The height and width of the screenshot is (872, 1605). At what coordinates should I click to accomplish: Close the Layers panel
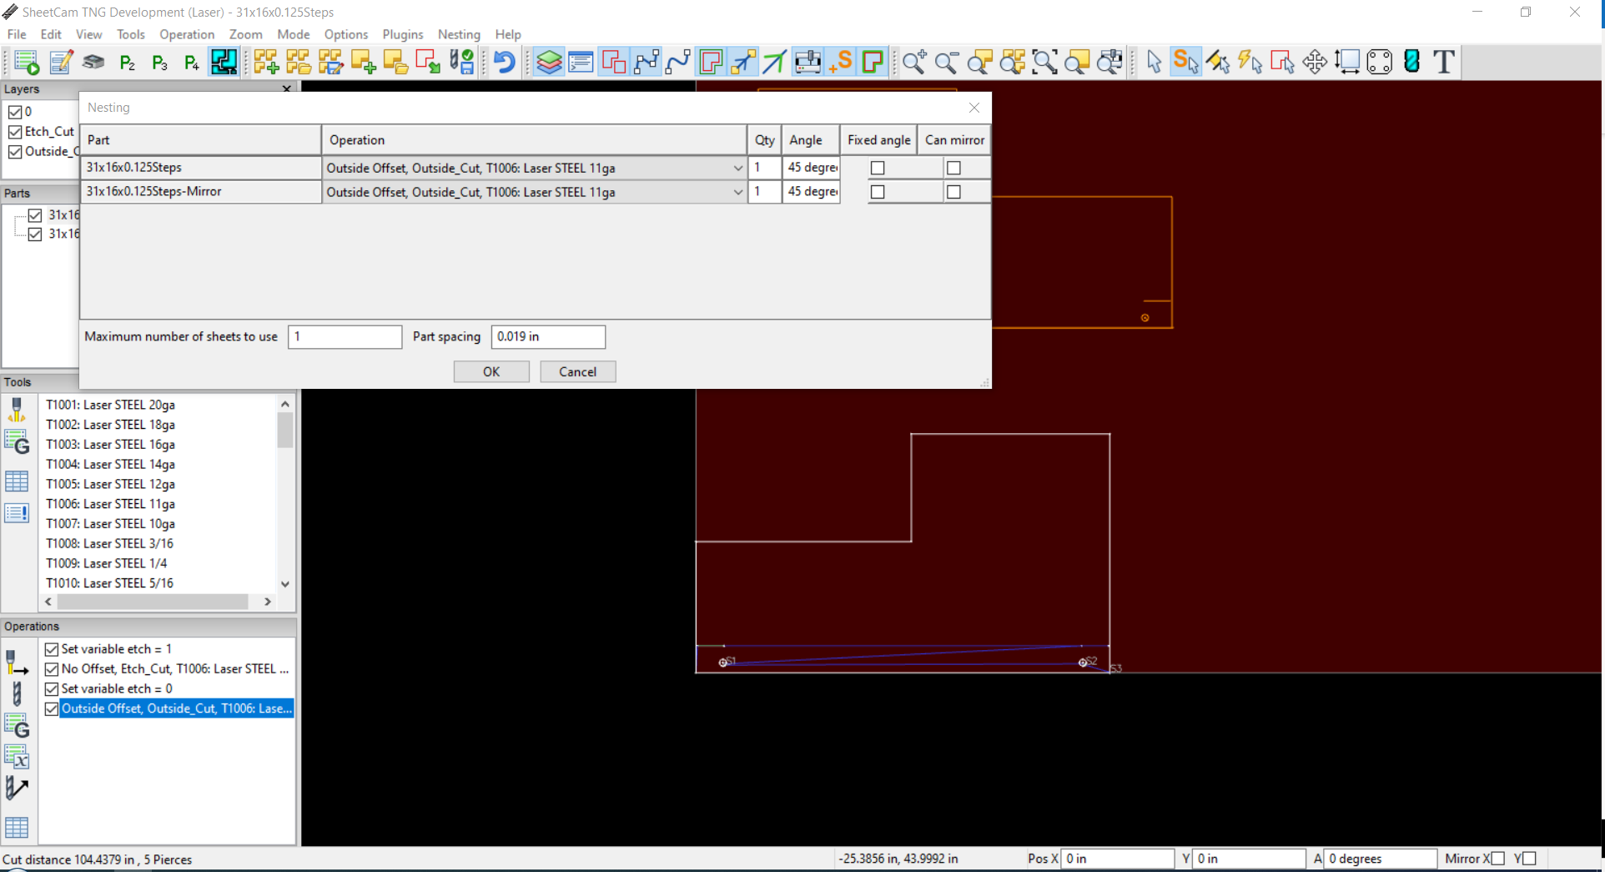coord(287,88)
